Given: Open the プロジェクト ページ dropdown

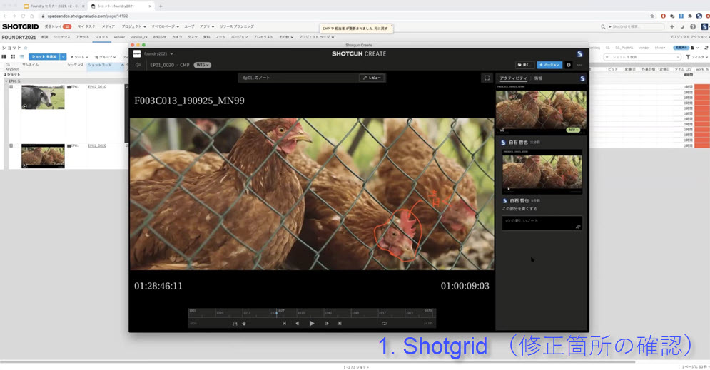Looking at the screenshot, I should click(317, 37).
